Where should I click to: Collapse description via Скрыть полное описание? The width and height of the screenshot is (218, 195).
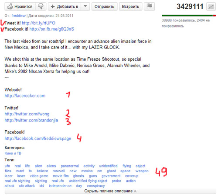(110, 191)
